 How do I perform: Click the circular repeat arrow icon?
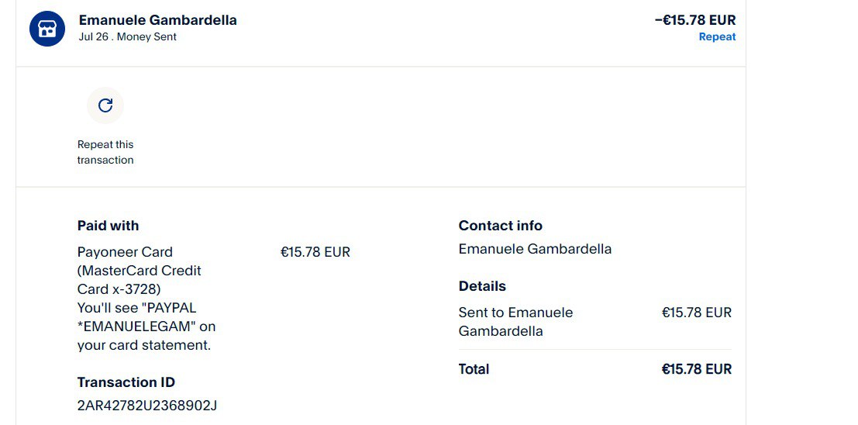(x=105, y=105)
